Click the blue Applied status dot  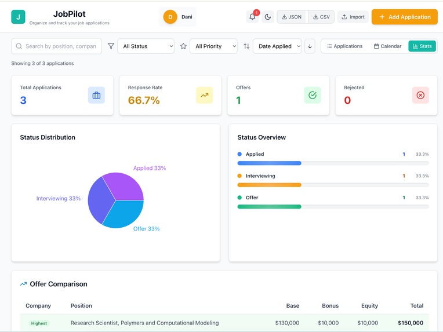[x=239, y=154]
